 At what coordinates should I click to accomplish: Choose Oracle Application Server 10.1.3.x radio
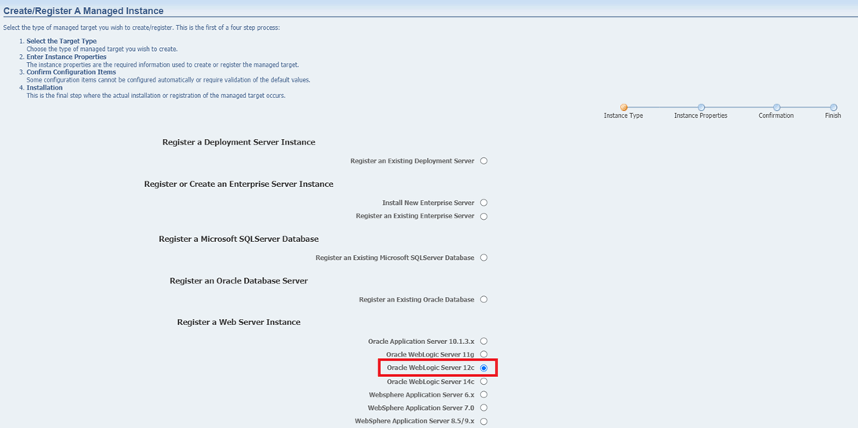point(484,341)
